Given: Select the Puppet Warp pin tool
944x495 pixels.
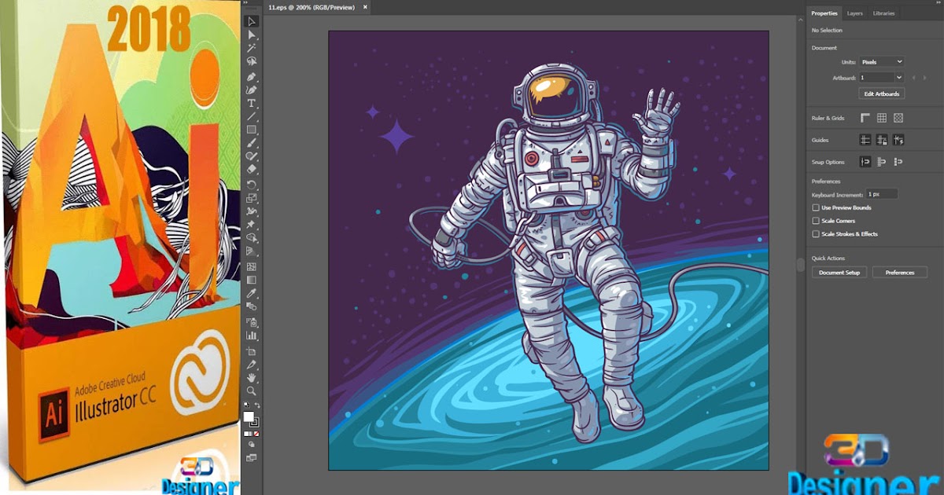Looking at the screenshot, I should click(x=252, y=223).
